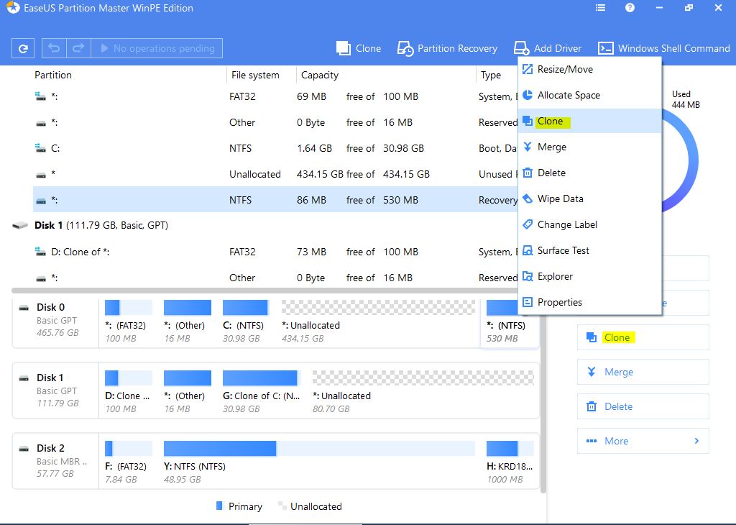
Task: Launch Windows Shell Command
Action: 663,48
